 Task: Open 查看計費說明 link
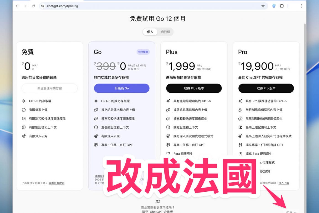click(56, 183)
